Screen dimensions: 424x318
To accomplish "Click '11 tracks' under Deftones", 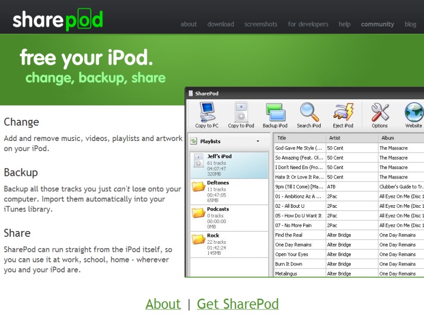I will pyautogui.click(x=216, y=189).
